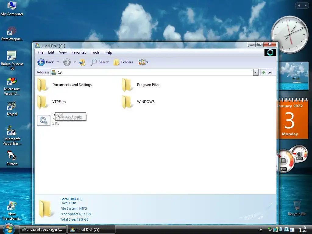Select the Vista Transformation desktop shortcut
Image resolution: width=312 pixels, height=234 pixels.
click(12, 211)
